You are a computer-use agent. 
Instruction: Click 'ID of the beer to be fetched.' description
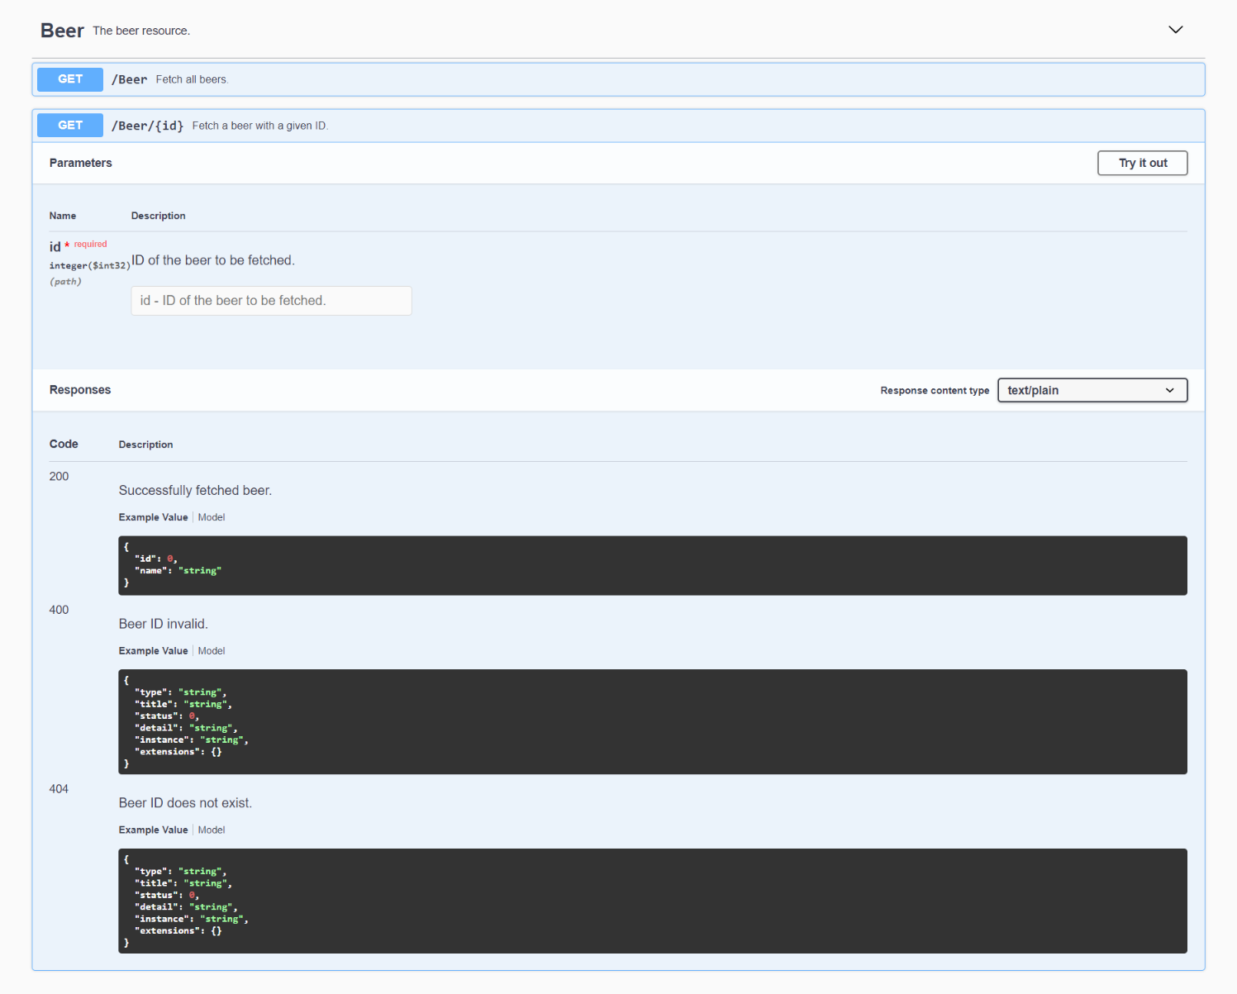(x=213, y=260)
